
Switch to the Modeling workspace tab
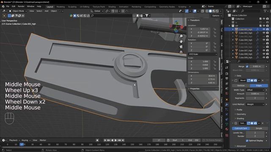tap(61, 7)
